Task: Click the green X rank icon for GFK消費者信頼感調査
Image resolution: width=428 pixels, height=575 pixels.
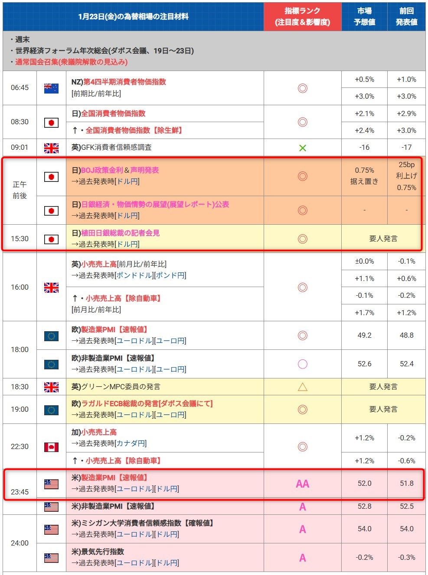Action: pyautogui.click(x=303, y=148)
